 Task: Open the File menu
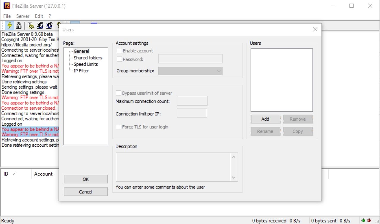7,16
